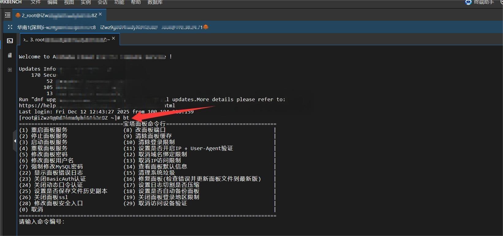Click option (18) 设置是否自动备份面板
Viewport: 503px width, 236px height.
(161, 191)
